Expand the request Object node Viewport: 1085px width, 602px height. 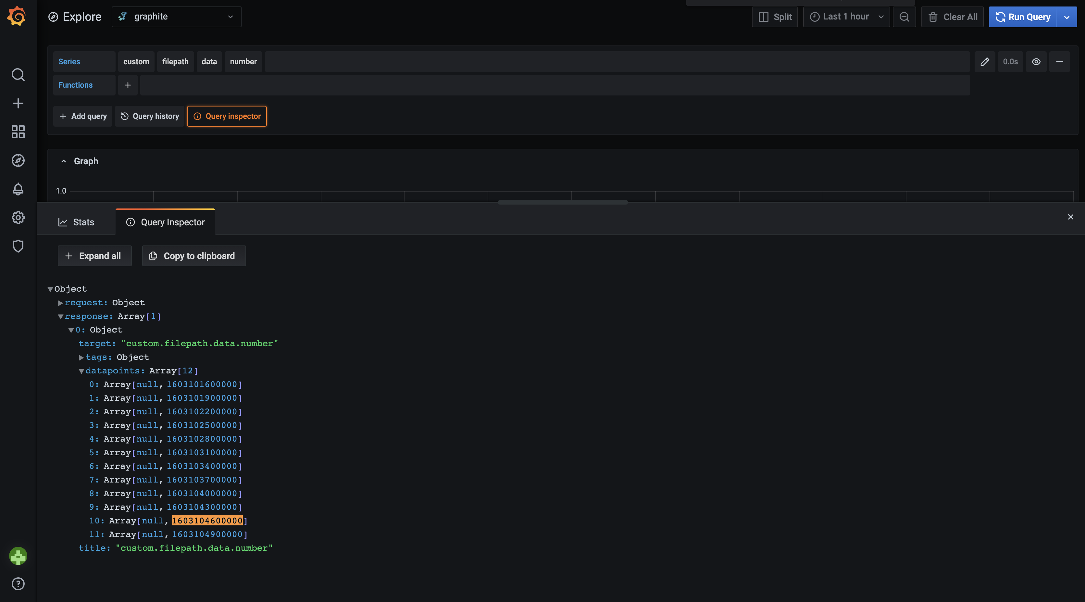[x=60, y=303]
